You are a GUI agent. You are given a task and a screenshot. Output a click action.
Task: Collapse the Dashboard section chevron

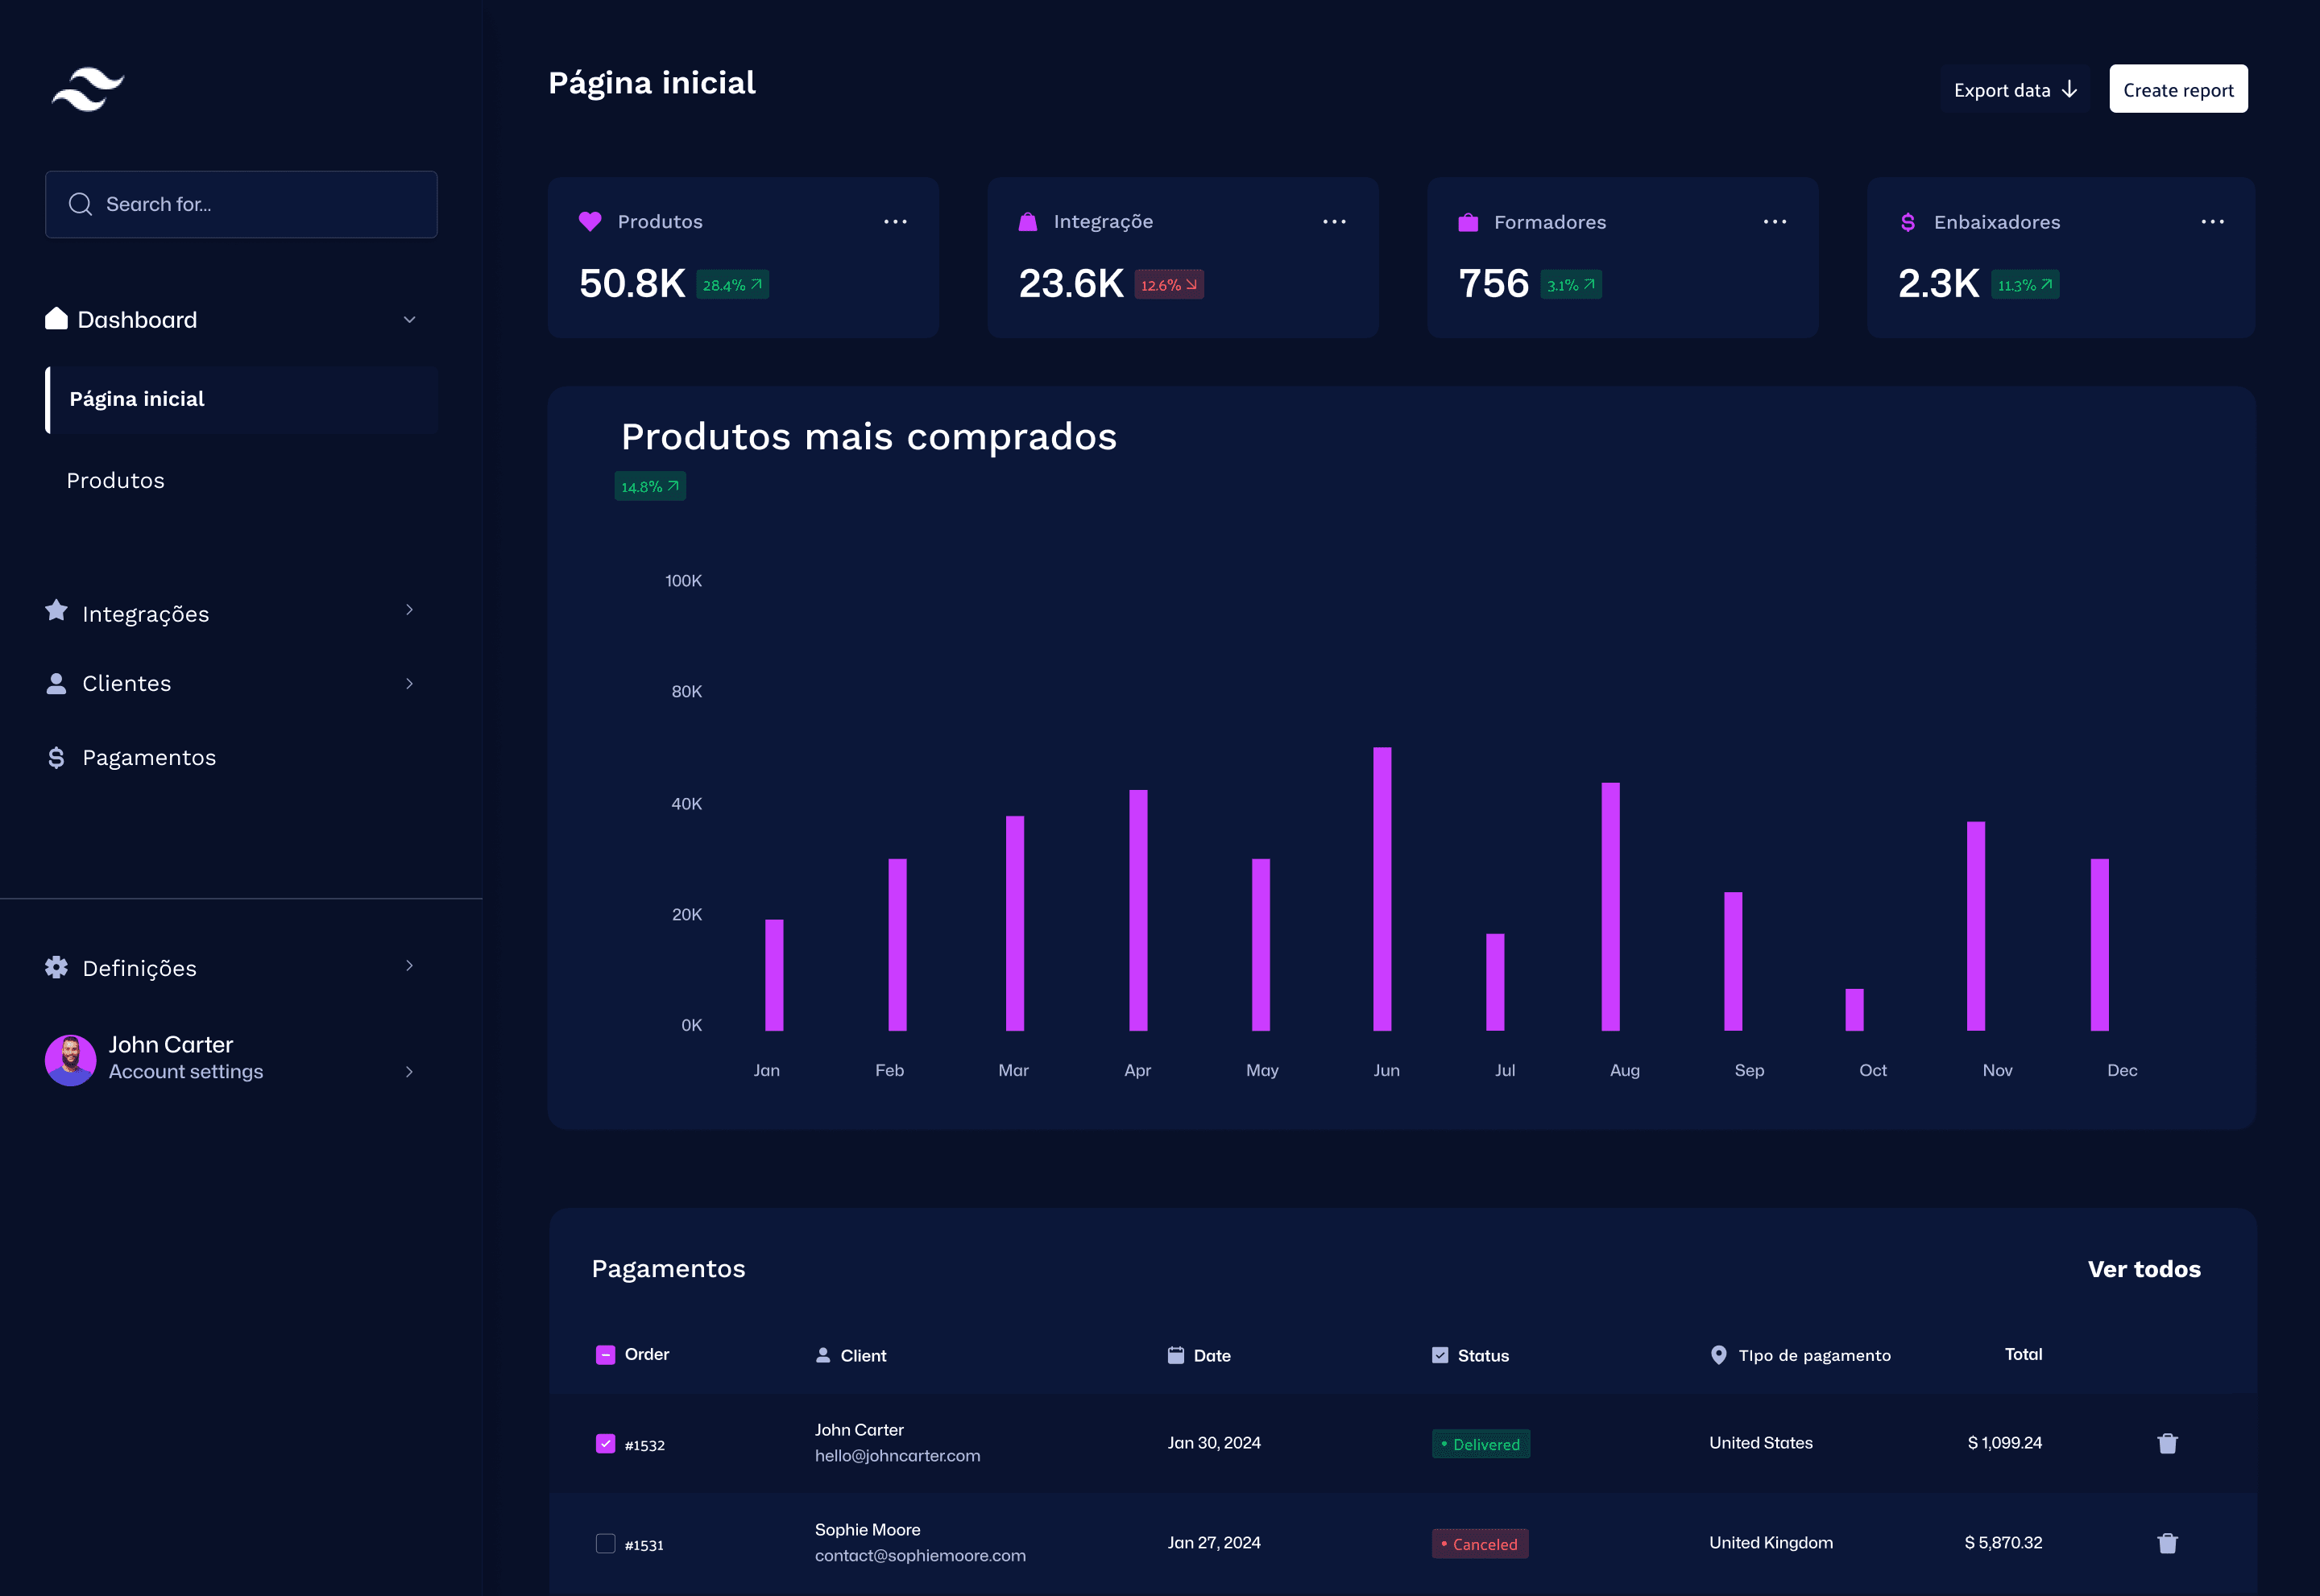(x=409, y=320)
